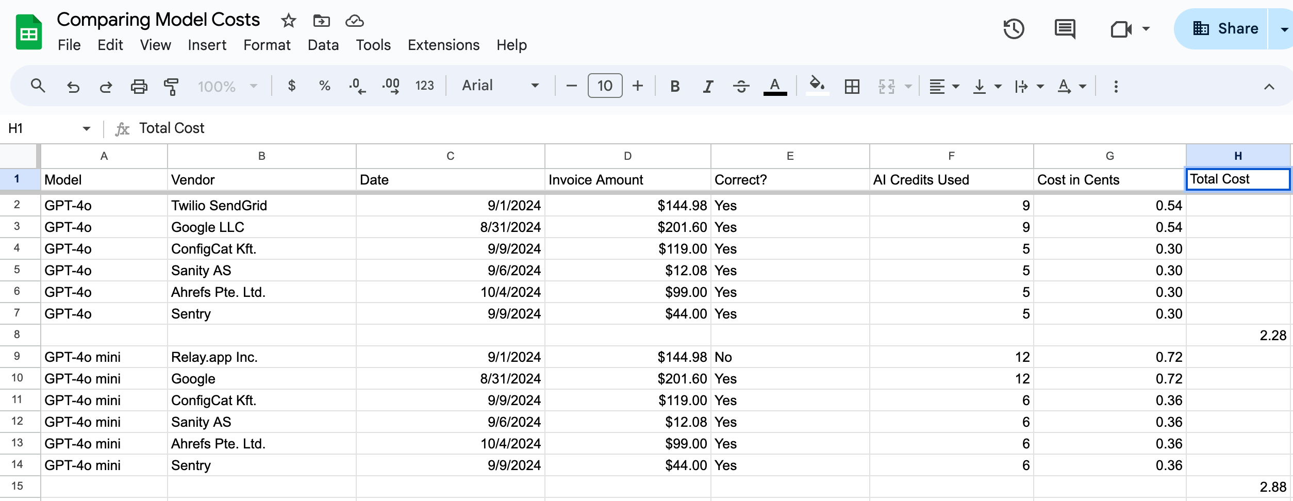Open version history clock icon
Viewport: 1293px width, 501px height.
[x=1014, y=29]
